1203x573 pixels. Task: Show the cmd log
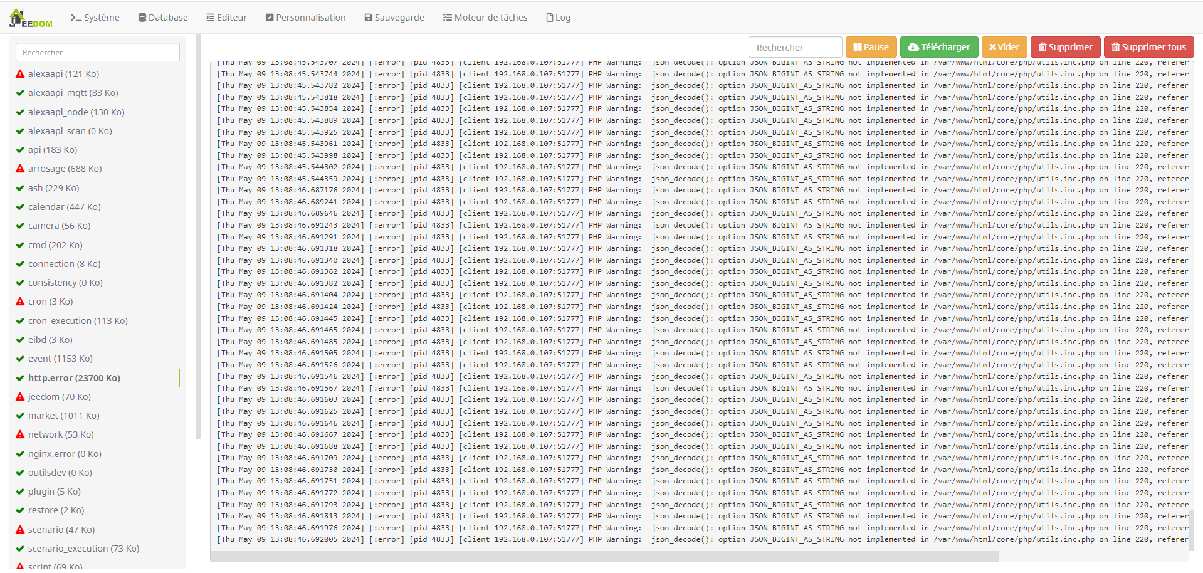[55, 245]
